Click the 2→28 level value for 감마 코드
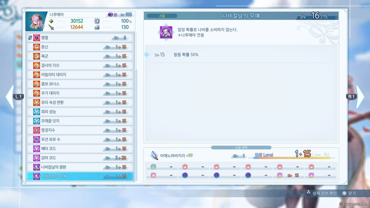 [x=120, y=158]
